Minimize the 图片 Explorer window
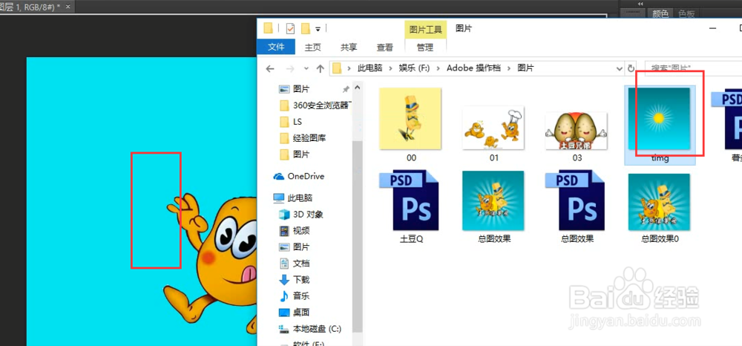 713,29
